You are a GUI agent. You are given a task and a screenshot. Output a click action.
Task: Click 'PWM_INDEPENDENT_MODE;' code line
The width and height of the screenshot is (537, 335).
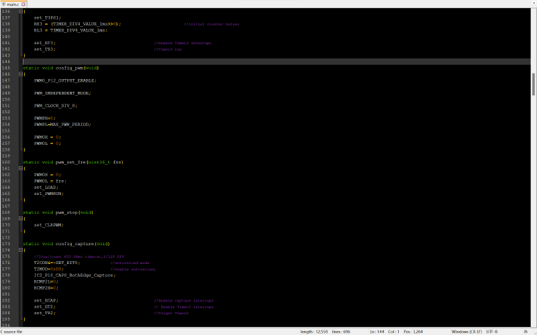(x=62, y=93)
